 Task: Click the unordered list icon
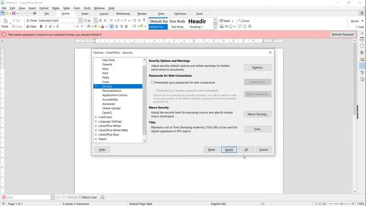pyautogui.click(x=112, y=21)
